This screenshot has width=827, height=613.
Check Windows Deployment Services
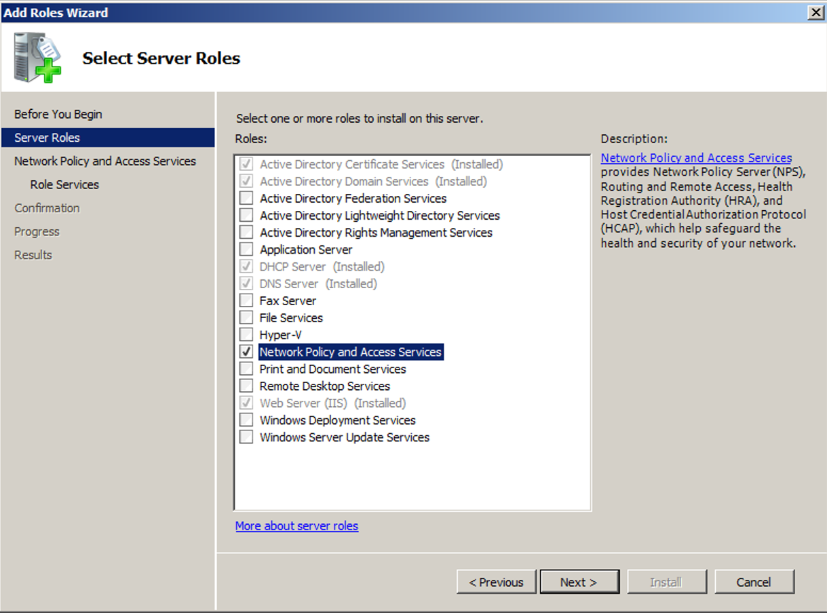[246, 420]
